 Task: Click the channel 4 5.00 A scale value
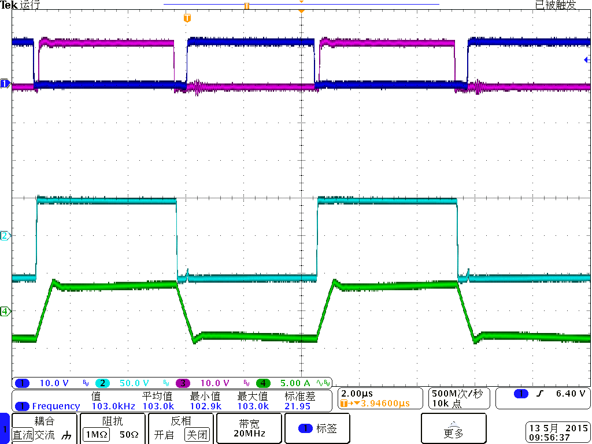point(295,383)
